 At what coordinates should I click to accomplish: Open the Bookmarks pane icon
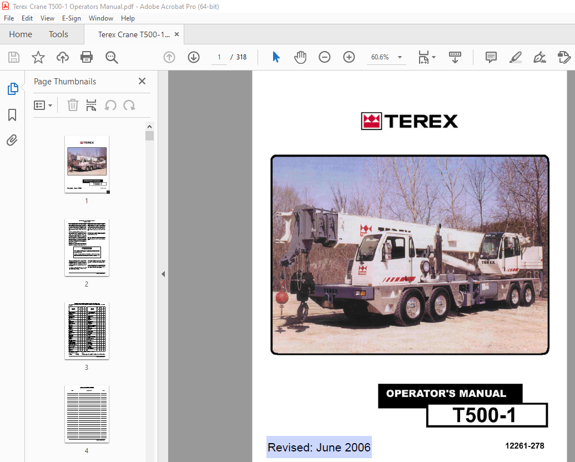(x=12, y=115)
